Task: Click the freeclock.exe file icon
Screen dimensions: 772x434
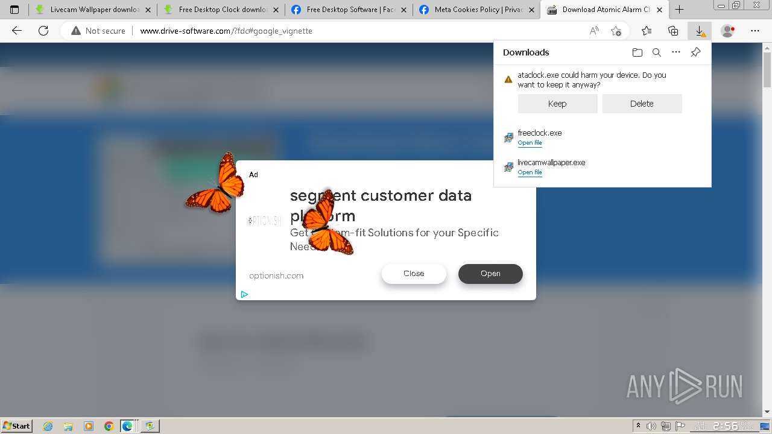Action: click(508, 138)
